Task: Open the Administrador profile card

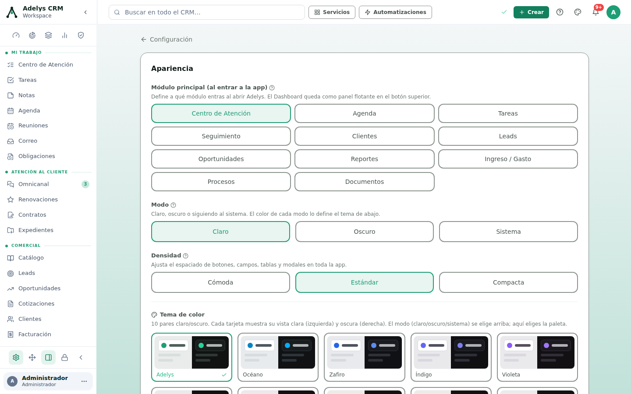Action: click(x=48, y=381)
